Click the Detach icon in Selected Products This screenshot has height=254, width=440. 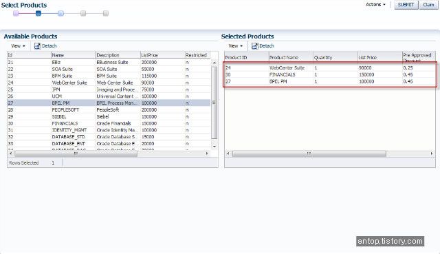click(x=254, y=46)
